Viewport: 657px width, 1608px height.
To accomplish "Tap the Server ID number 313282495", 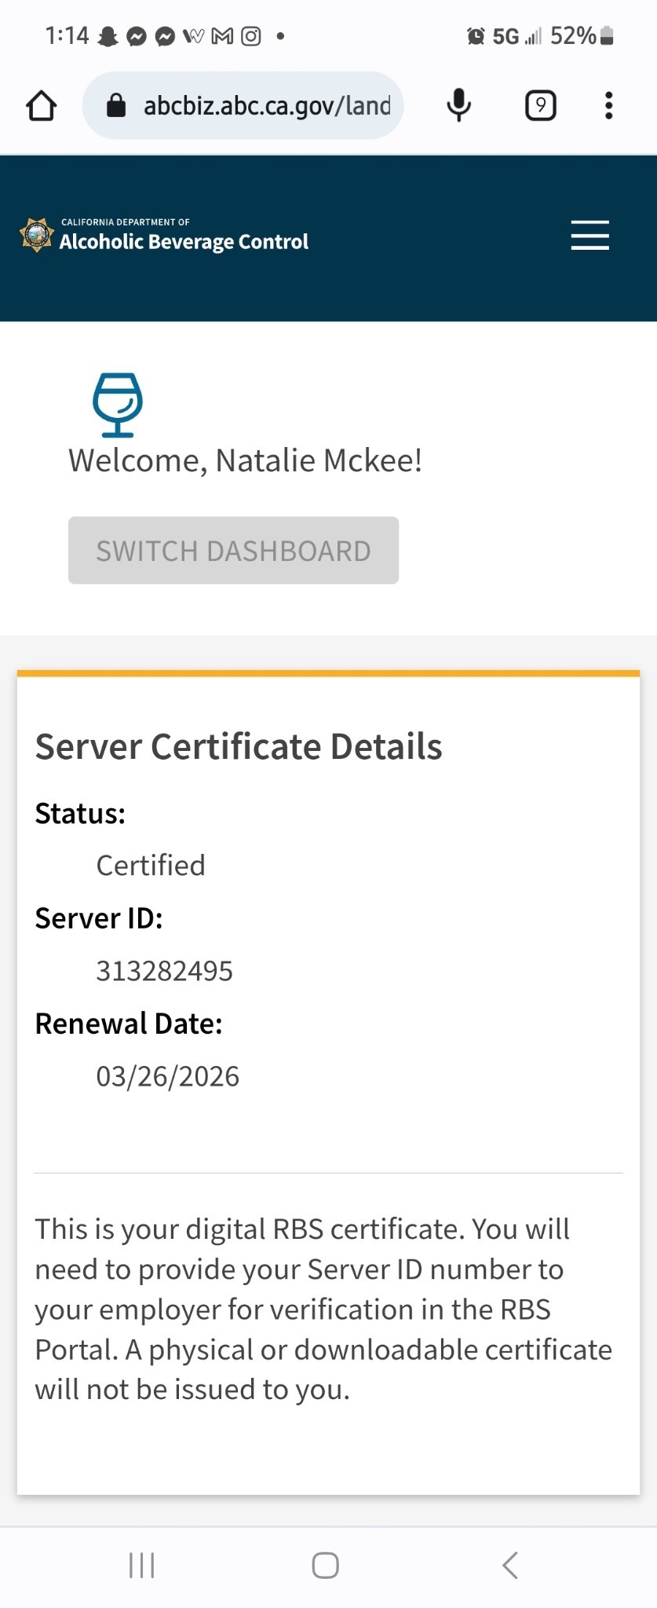I will (164, 971).
